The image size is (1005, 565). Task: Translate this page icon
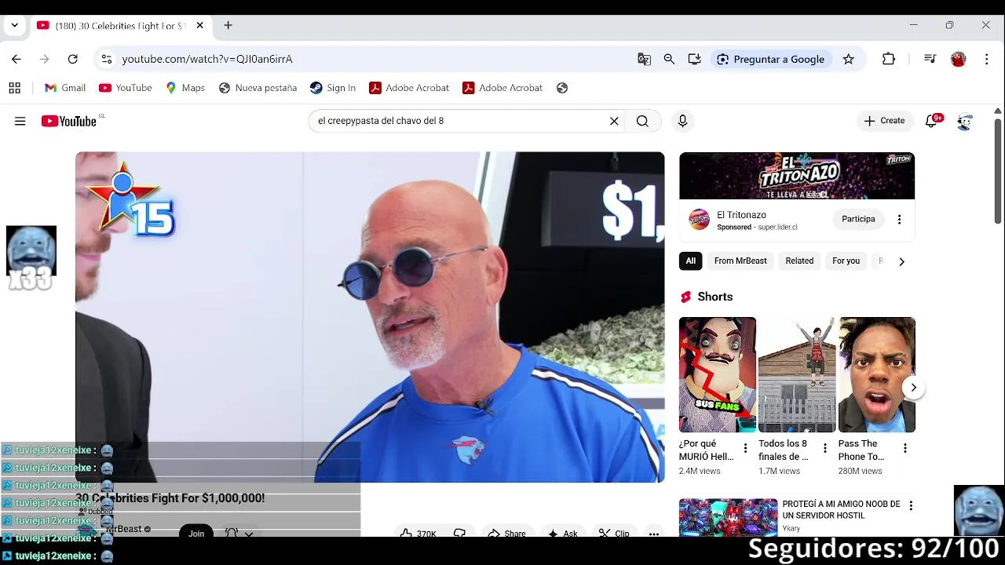click(644, 59)
